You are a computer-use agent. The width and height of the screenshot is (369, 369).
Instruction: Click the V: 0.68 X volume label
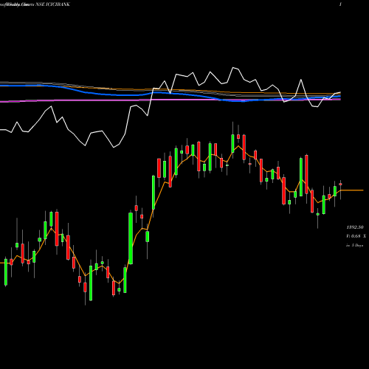click(356, 236)
